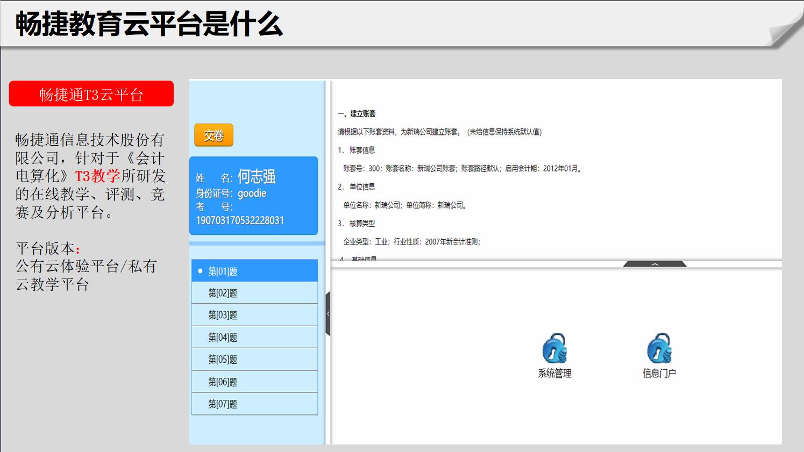Click the underlined 工业 enterprise type text
This screenshot has width=804, height=452.
pyautogui.click(x=381, y=242)
